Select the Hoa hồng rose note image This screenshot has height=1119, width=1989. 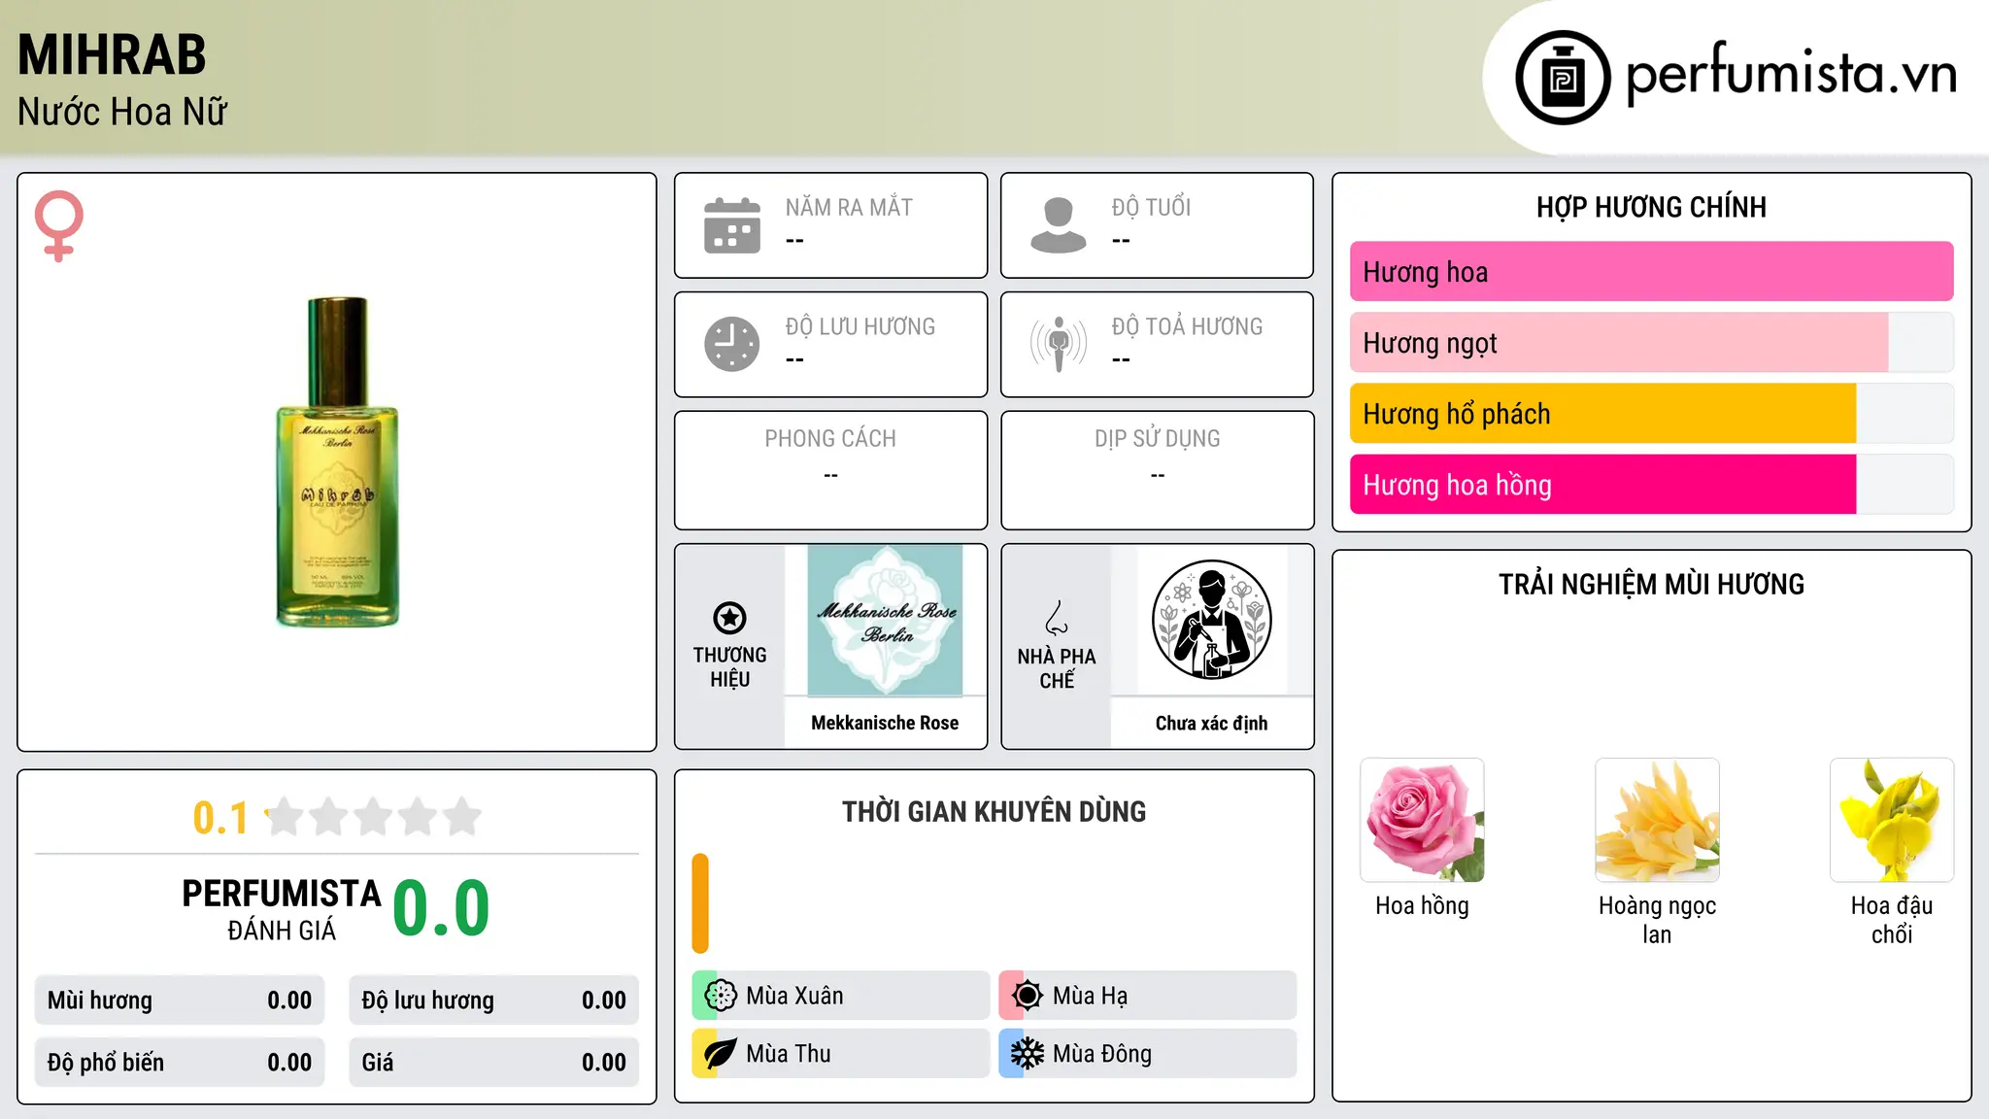coord(1422,820)
